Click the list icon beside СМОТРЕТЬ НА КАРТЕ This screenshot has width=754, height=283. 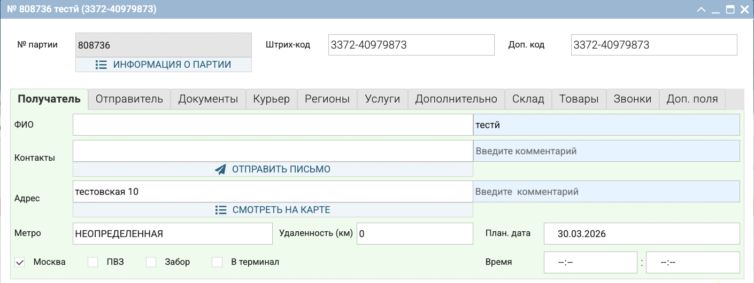tap(221, 210)
